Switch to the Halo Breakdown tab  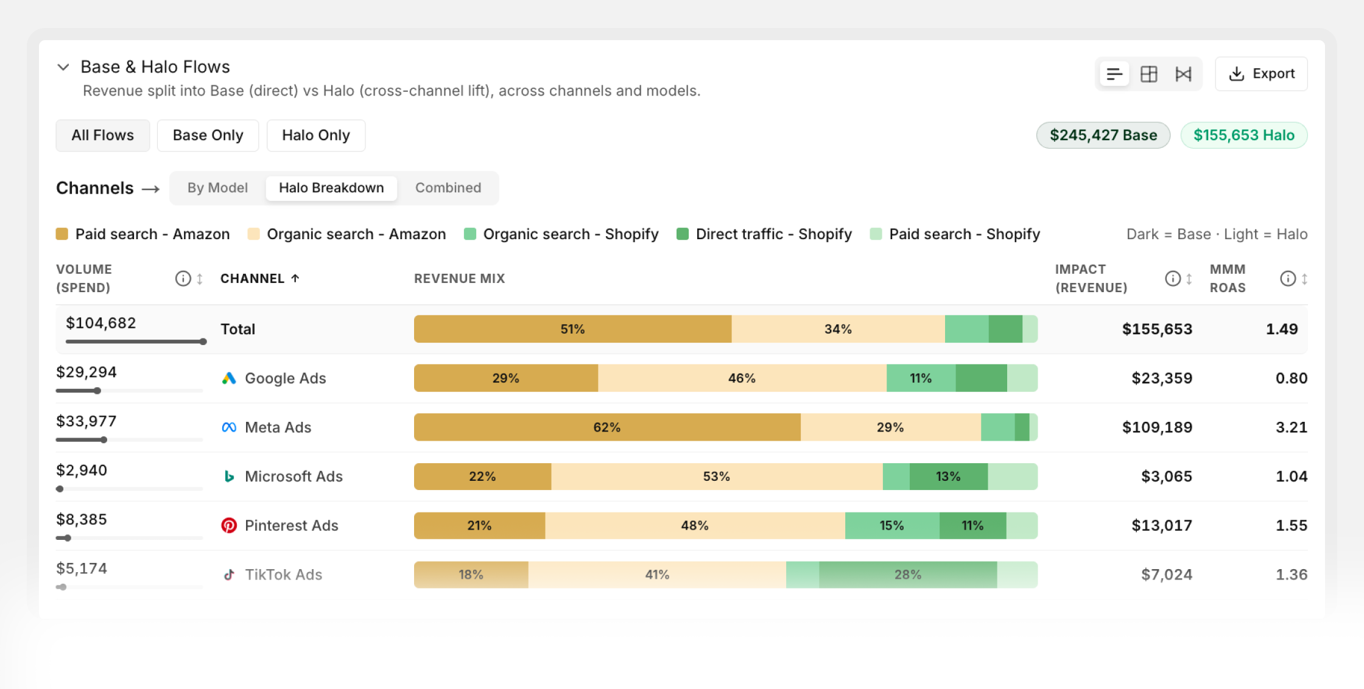pyautogui.click(x=331, y=188)
